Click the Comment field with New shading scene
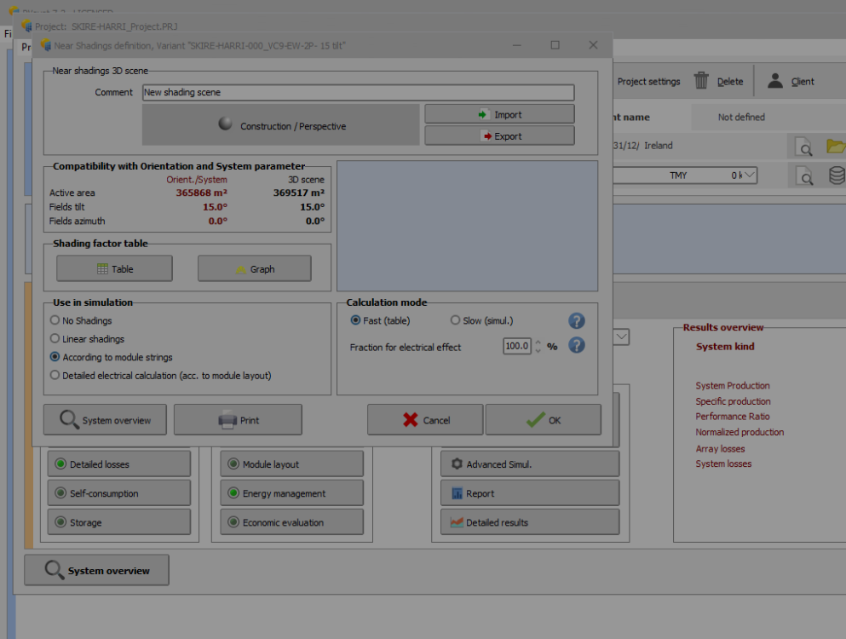Image resolution: width=846 pixels, height=639 pixels. click(x=358, y=93)
